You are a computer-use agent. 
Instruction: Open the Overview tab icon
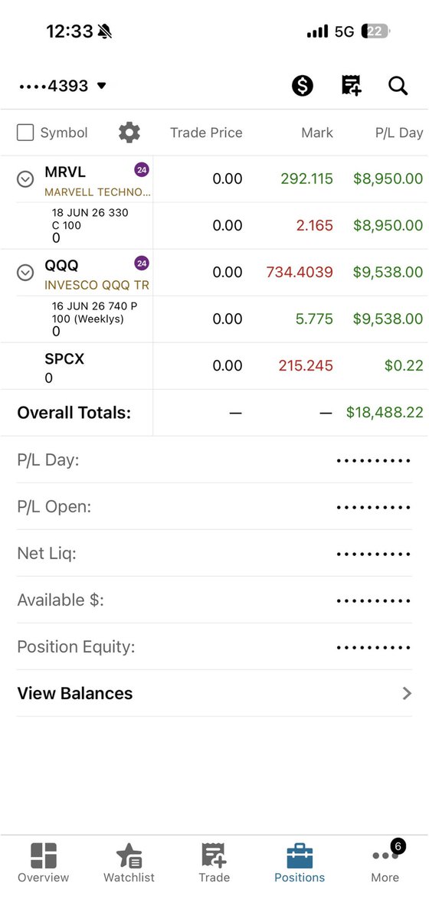tap(44, 855)
